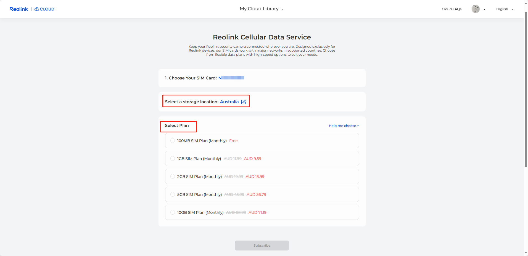Click the Reolink Cellular Data Service title
This screenshot has height=256, width=528.
pyautogui.click(x=262, y=37)
